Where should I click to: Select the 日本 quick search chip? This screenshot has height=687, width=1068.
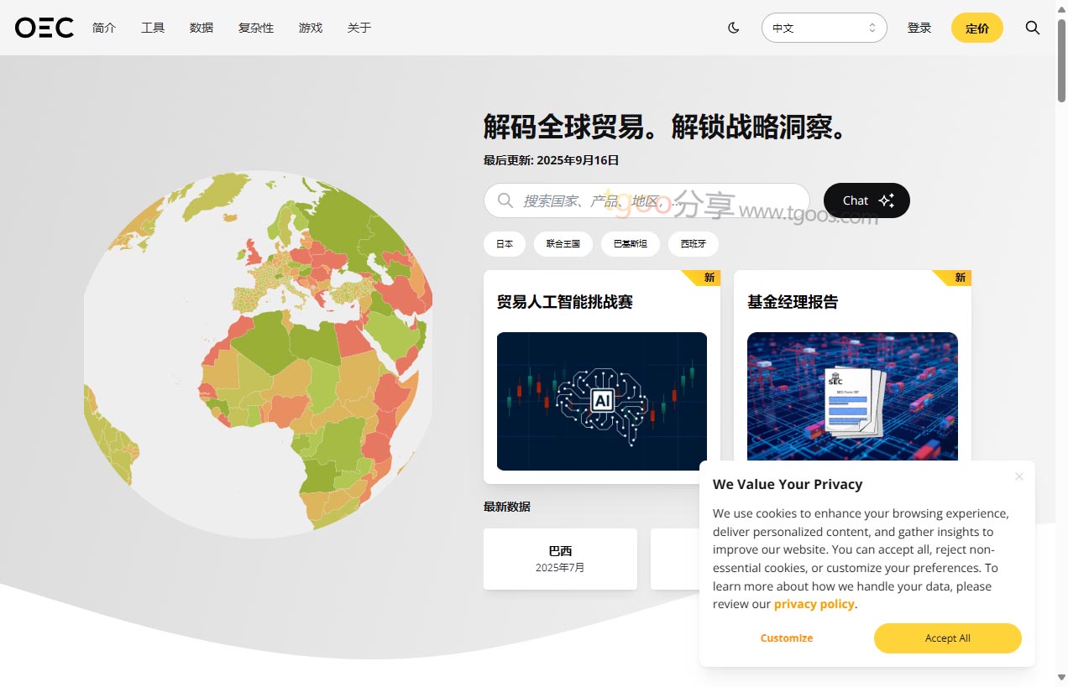tap(505, 244)
